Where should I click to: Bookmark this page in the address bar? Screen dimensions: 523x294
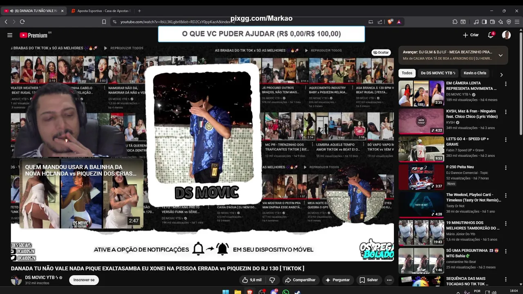pyautogui.click(x=104, y=22)
